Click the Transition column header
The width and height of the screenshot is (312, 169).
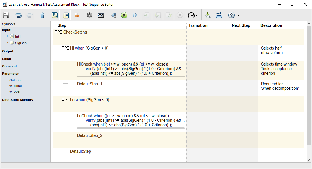point(198,25)
